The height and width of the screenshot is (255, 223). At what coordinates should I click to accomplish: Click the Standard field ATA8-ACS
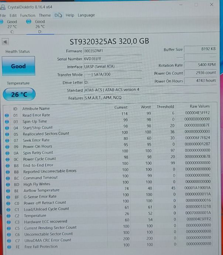150,90
